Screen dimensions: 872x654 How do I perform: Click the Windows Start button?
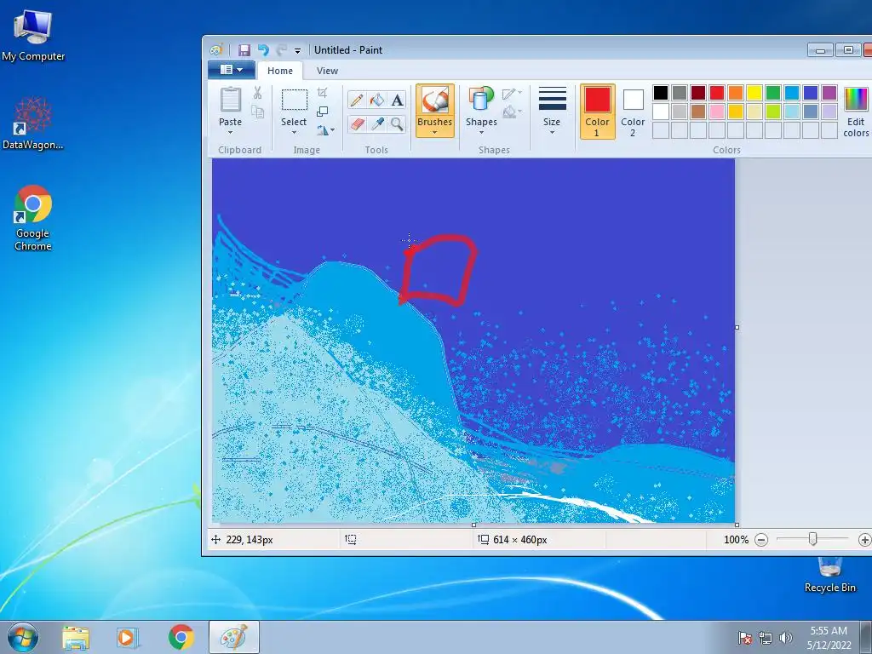[x=23, y=637]
